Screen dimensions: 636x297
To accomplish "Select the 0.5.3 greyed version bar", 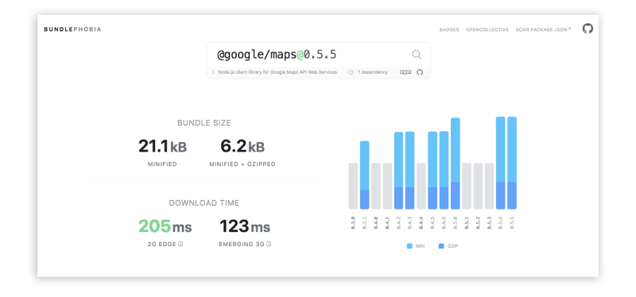I will (490, 186).
